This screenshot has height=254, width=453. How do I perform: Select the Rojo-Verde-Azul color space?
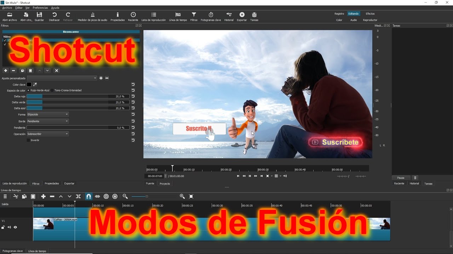(x=39, y=90)
